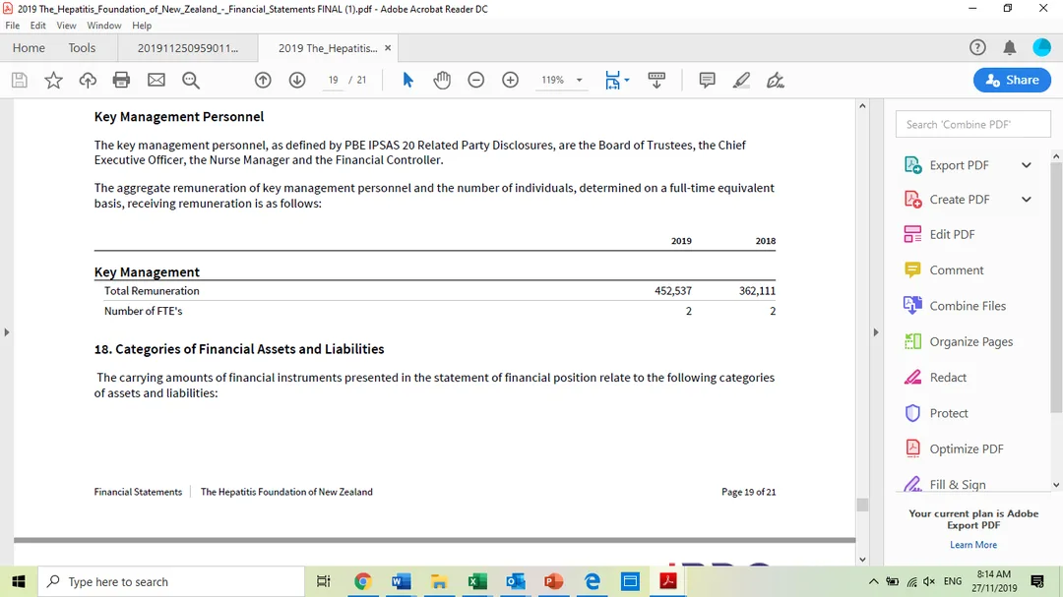Switch to the Tools tab
This screenshot has height=597, width=1063.
tap(82, 48)
